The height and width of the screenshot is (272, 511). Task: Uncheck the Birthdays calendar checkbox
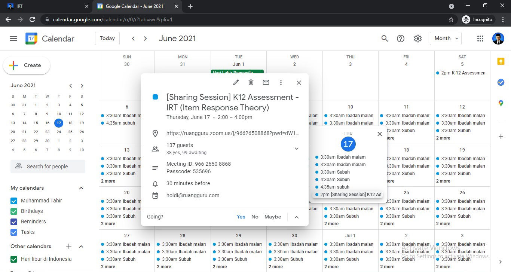[14, 211]
